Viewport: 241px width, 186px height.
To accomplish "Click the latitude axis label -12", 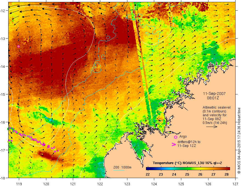I will [3, 11].
